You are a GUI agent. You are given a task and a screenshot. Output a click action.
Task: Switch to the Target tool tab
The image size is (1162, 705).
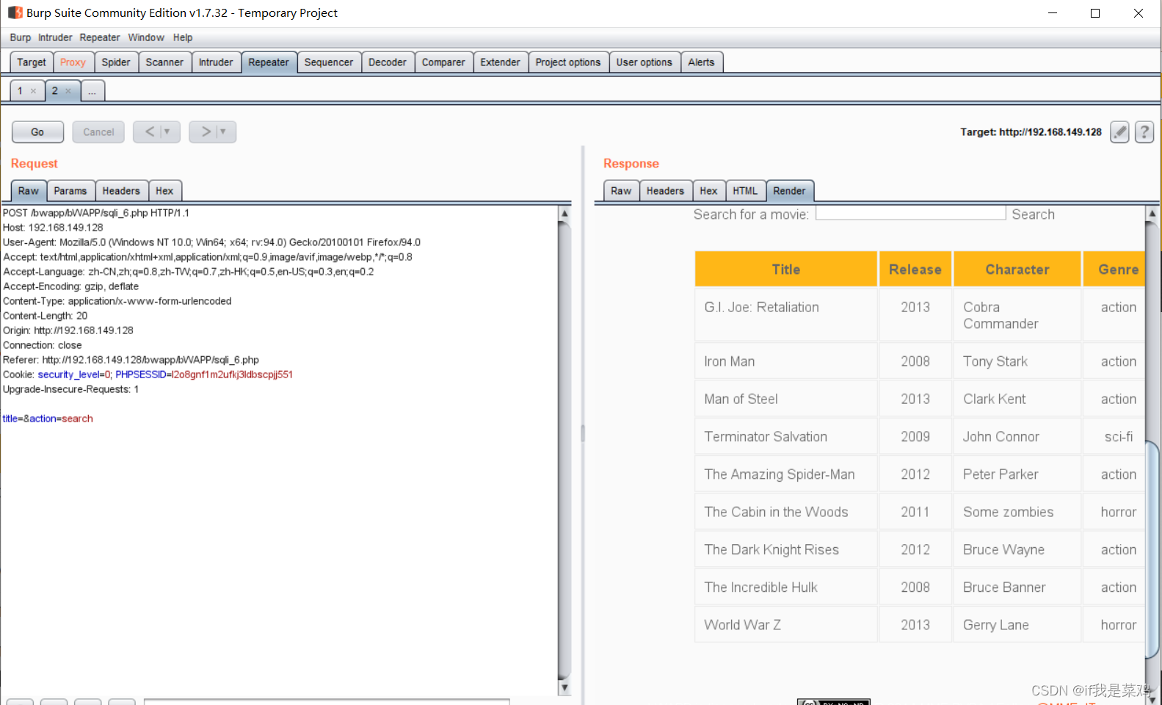click(32, 62)
